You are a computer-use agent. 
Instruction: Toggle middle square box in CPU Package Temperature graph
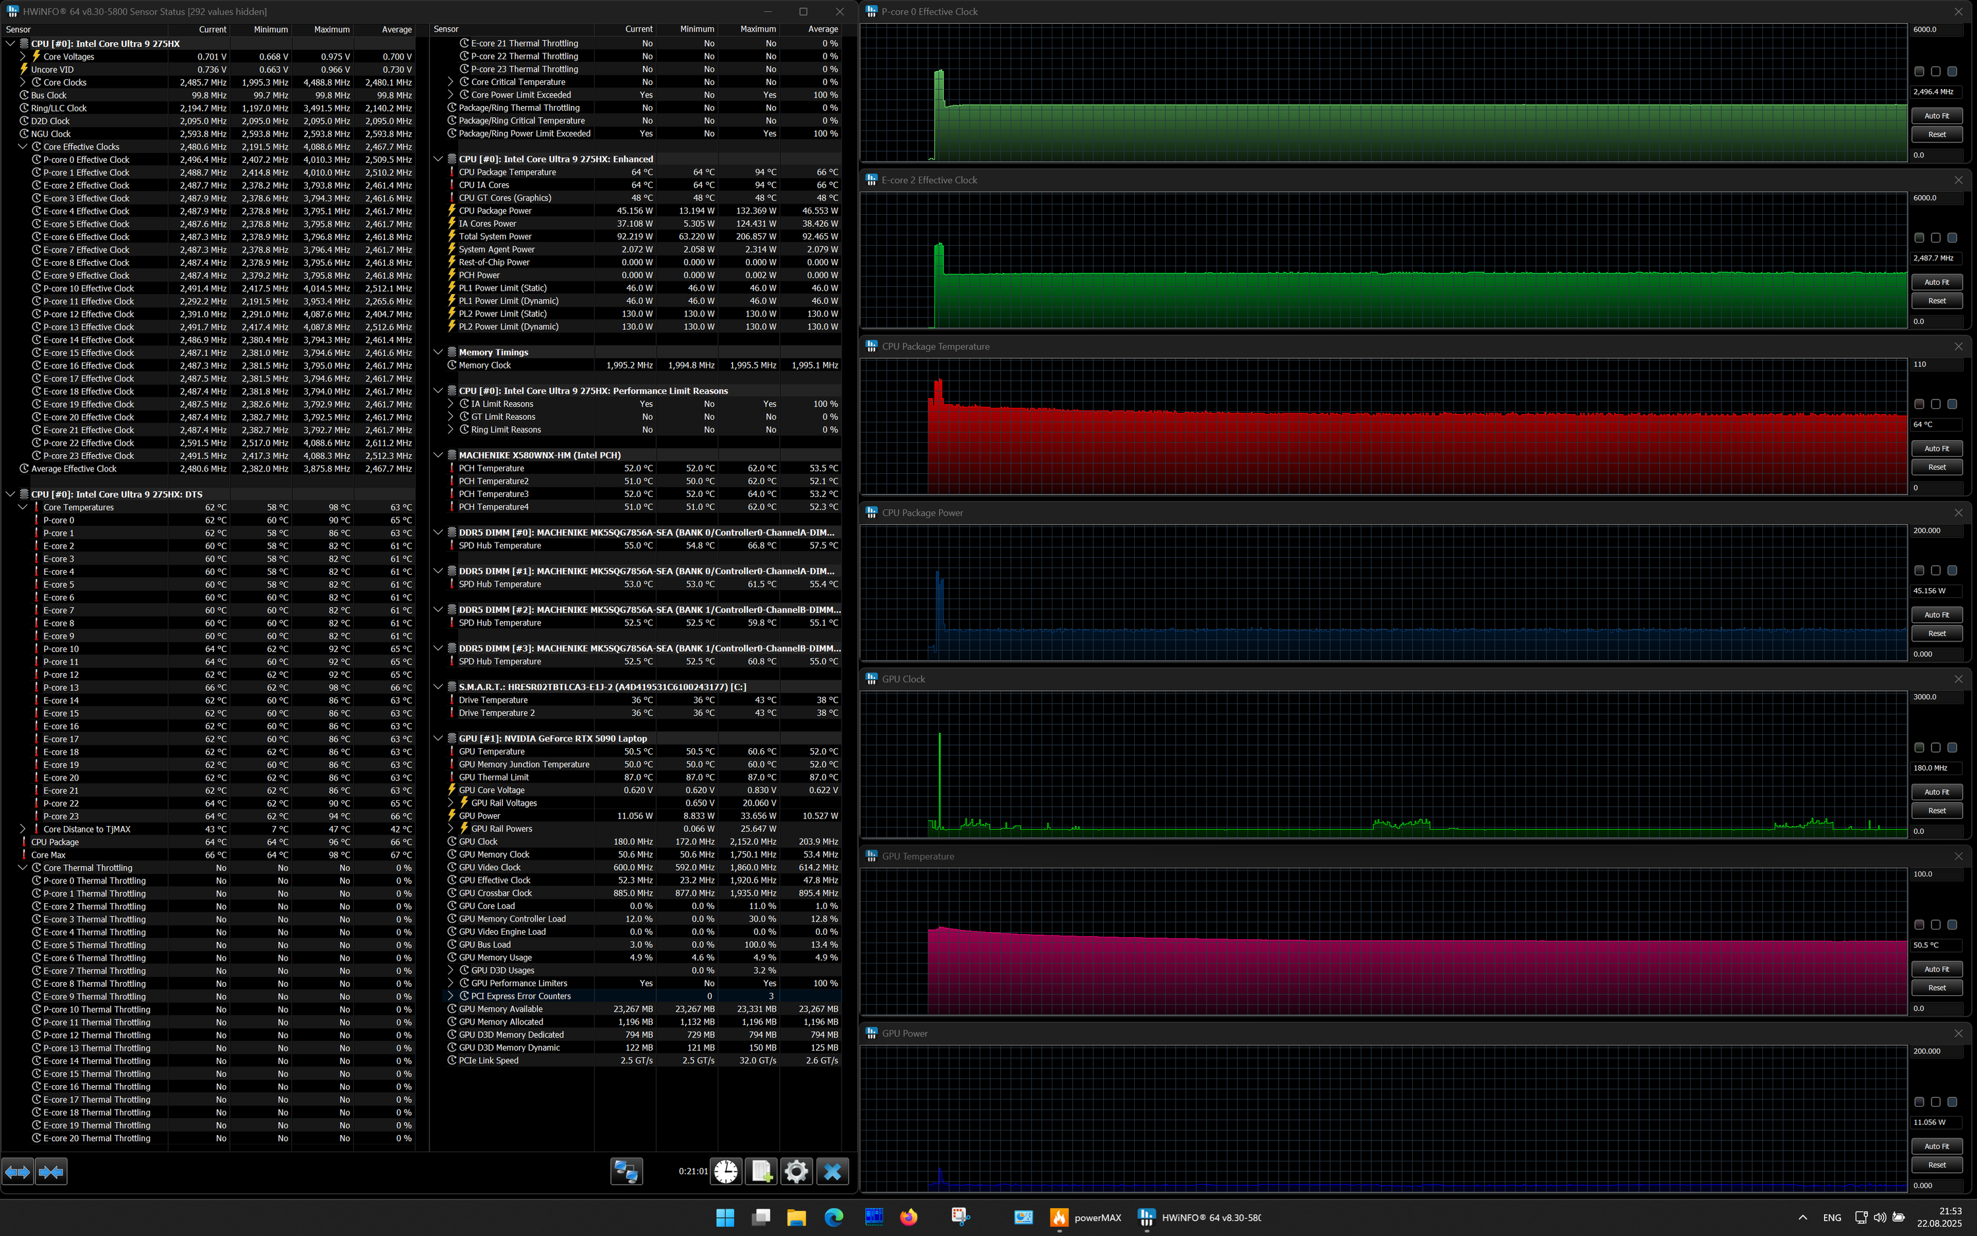[1935, 404]
